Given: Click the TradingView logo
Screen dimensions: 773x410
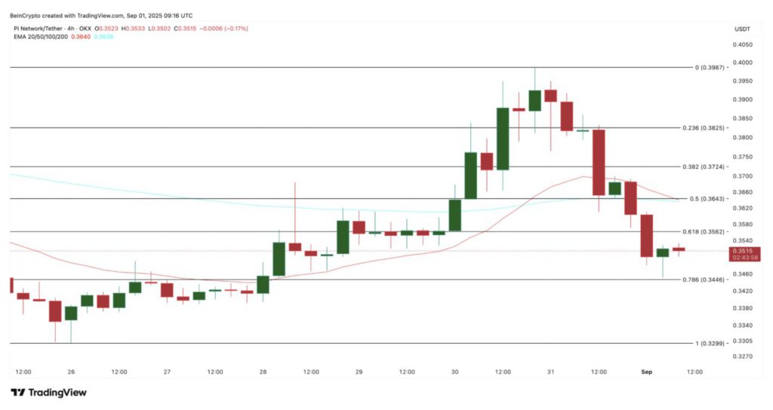Looking at the screenshot, I should pos(48,392).
